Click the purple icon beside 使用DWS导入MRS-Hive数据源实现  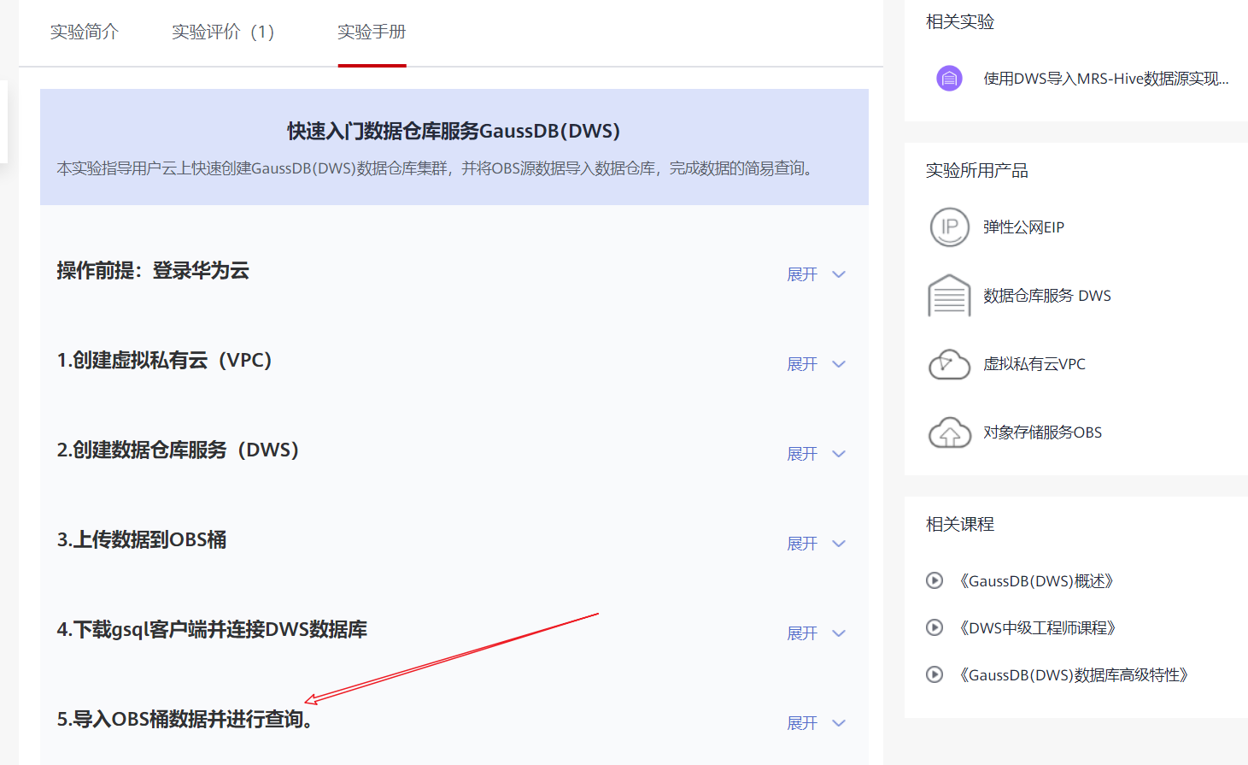click(949, 79)
